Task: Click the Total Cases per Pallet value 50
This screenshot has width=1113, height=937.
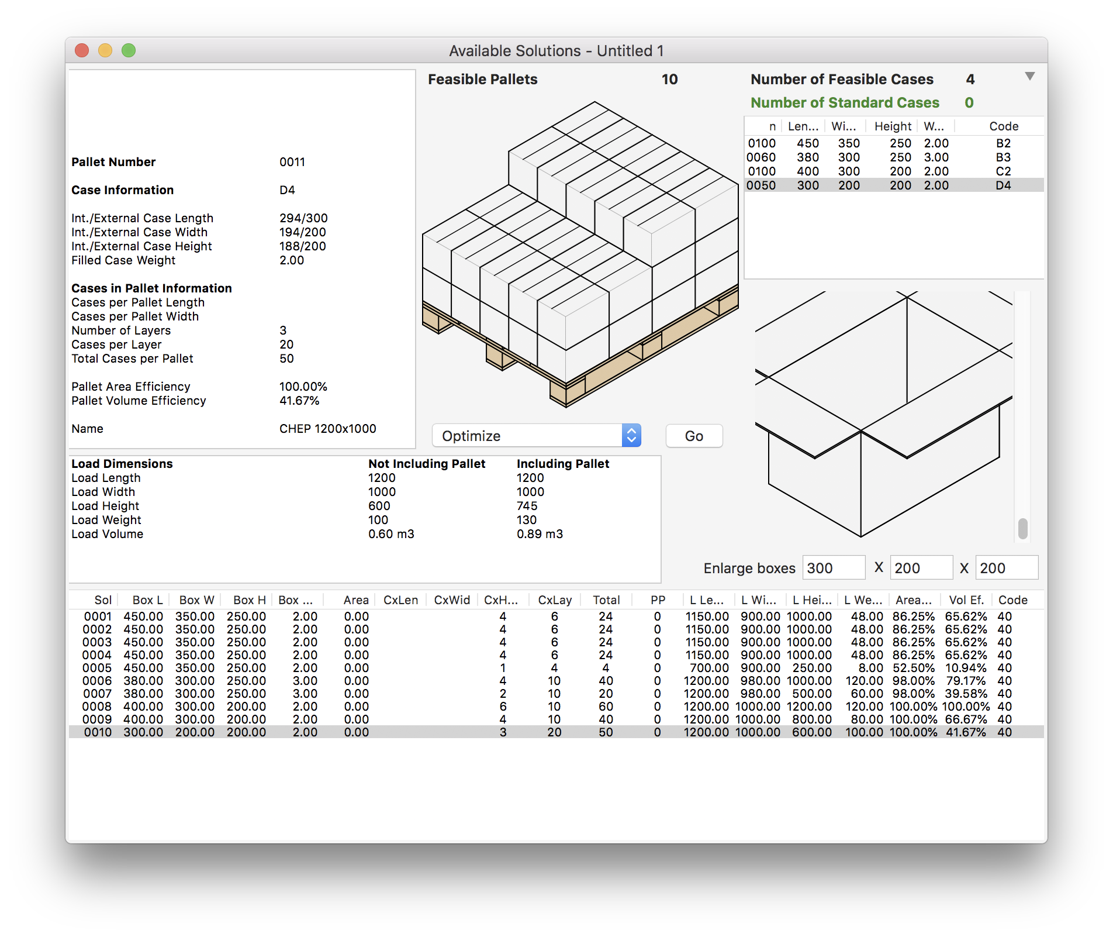Action: [x=286, y=359]
